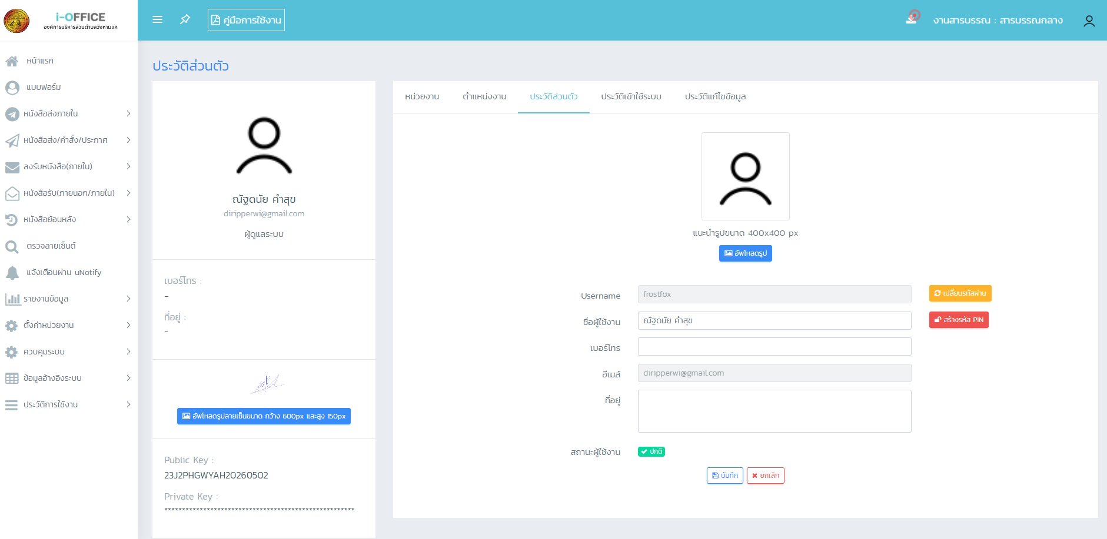Click the สร้างรหัส PIN button
This screenshot has height=539, width=1107.
959,320
